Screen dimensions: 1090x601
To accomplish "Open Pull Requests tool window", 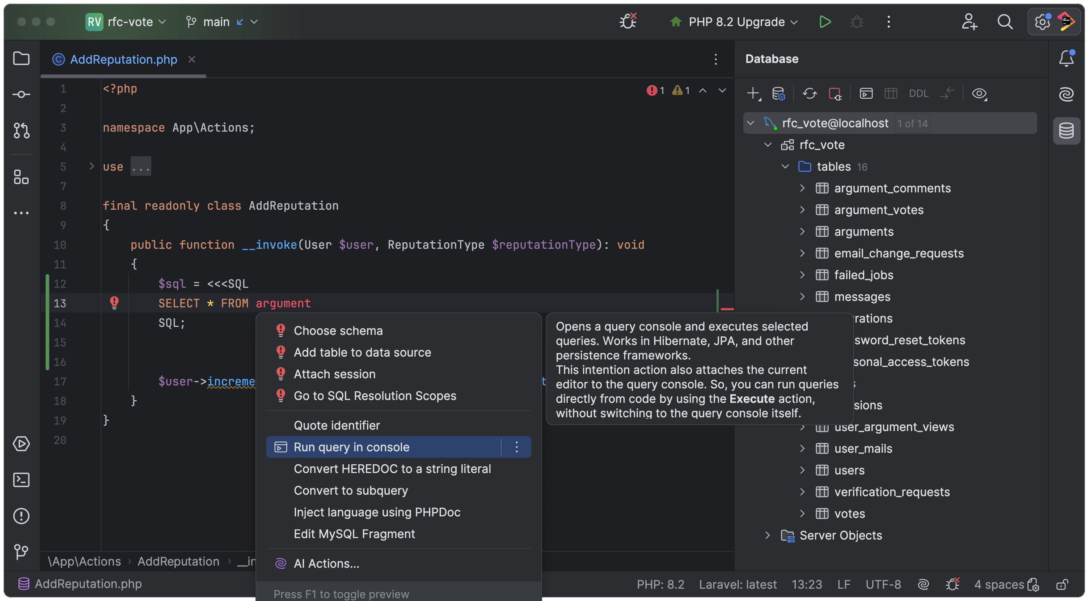I will pyautogui.click(x=21, y=130).
